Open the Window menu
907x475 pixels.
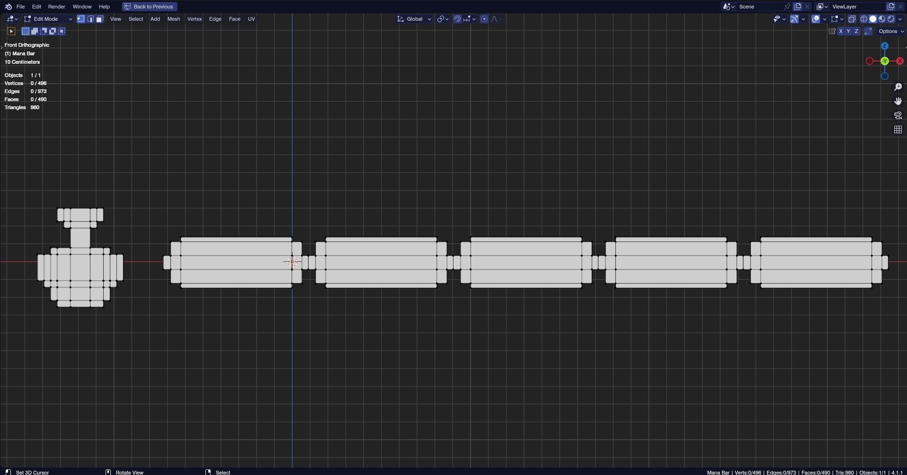tap(82, 7)
